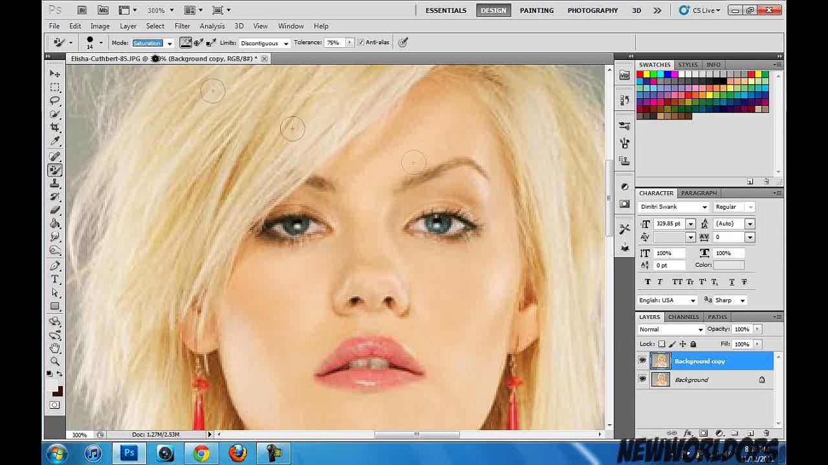828x465 pixels.
Task: Select the Clone Stamp tool
Action: (x=55, y=183)
